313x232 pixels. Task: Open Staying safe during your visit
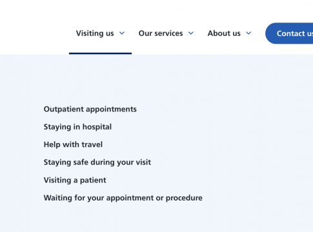tap(97, 162)
